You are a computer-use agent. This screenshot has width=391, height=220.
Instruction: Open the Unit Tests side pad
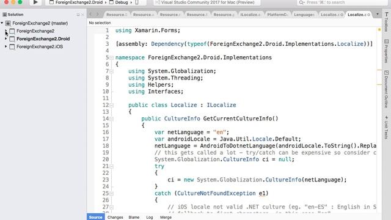[x=386, y=127]
